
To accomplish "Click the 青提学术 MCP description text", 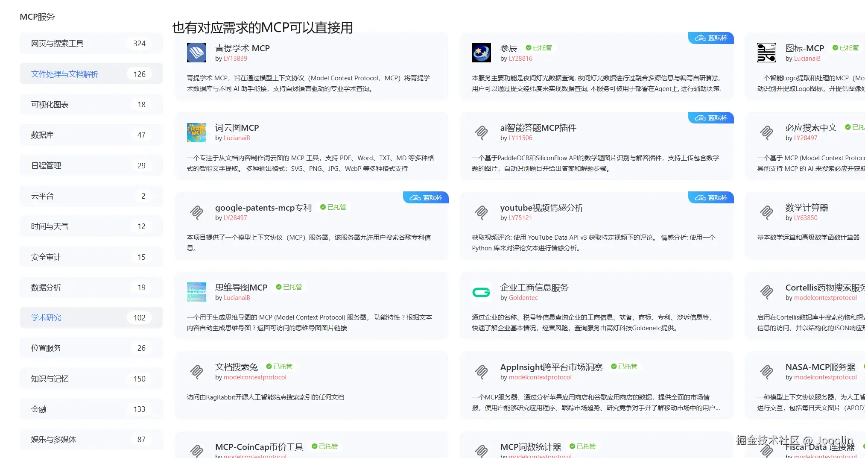I will pos(308,83).
